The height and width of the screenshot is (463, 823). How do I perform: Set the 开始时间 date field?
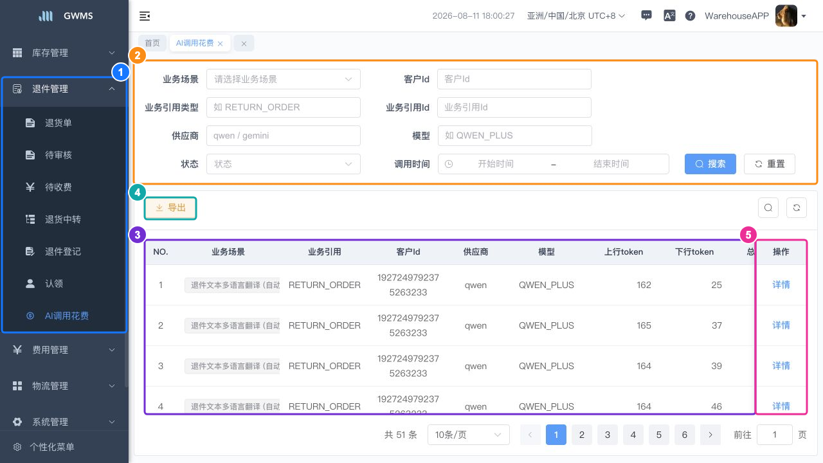496,164
